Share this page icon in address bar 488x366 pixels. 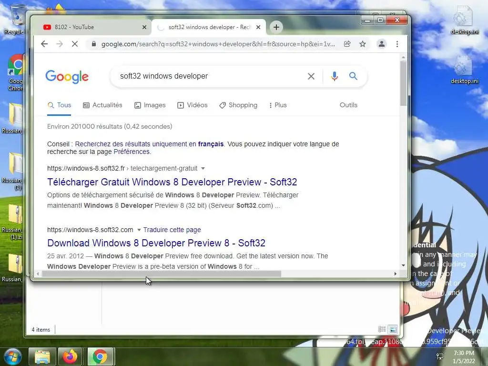347,44
